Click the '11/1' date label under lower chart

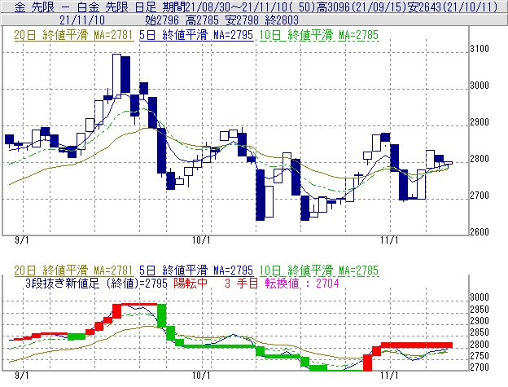[x=389, y=376]
